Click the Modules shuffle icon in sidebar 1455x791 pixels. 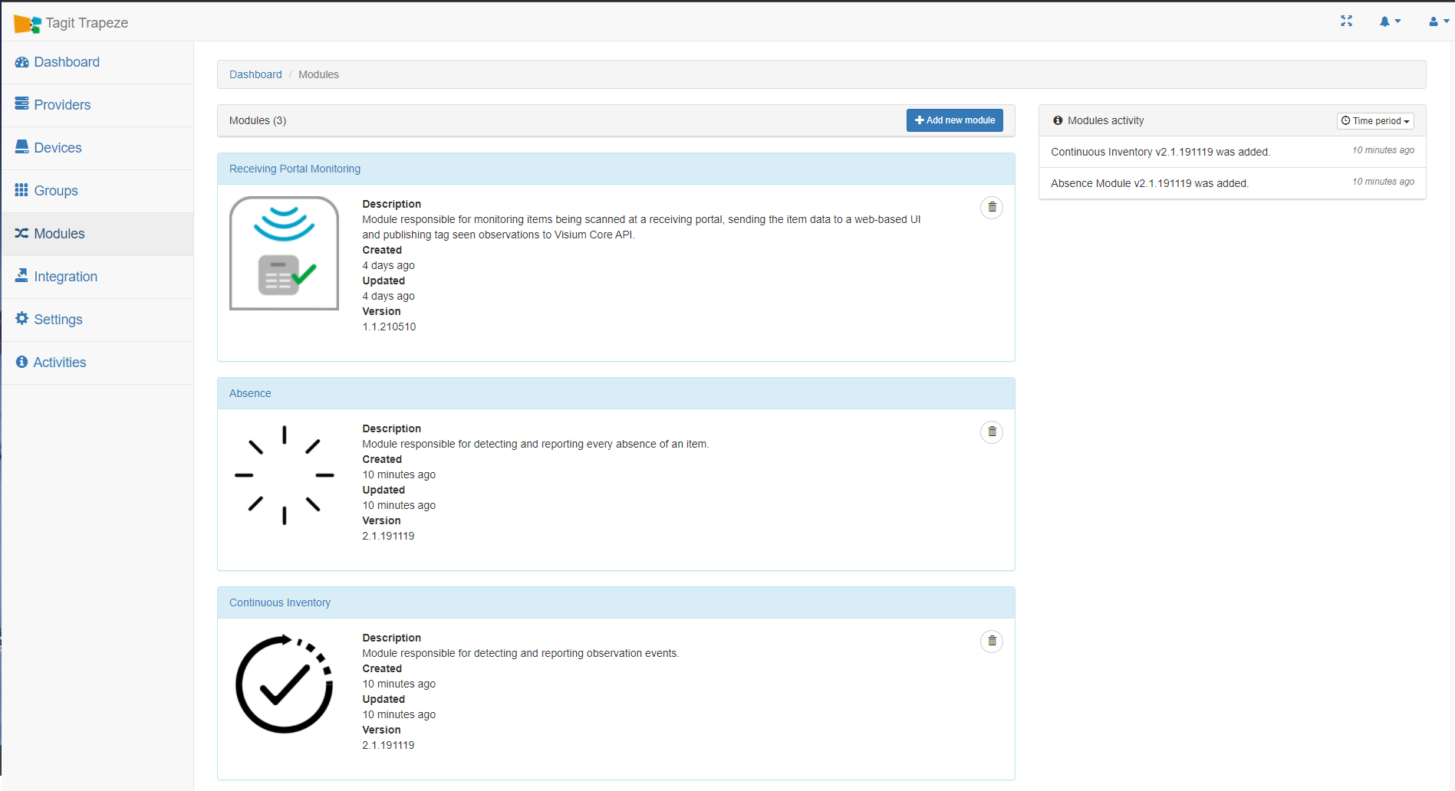click(x=21, y=233)
